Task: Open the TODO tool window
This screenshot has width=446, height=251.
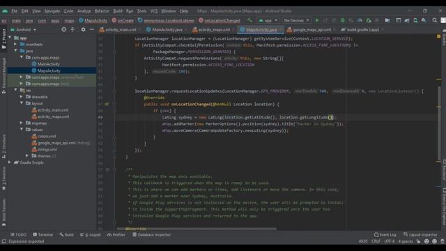Action: (18, 235)
